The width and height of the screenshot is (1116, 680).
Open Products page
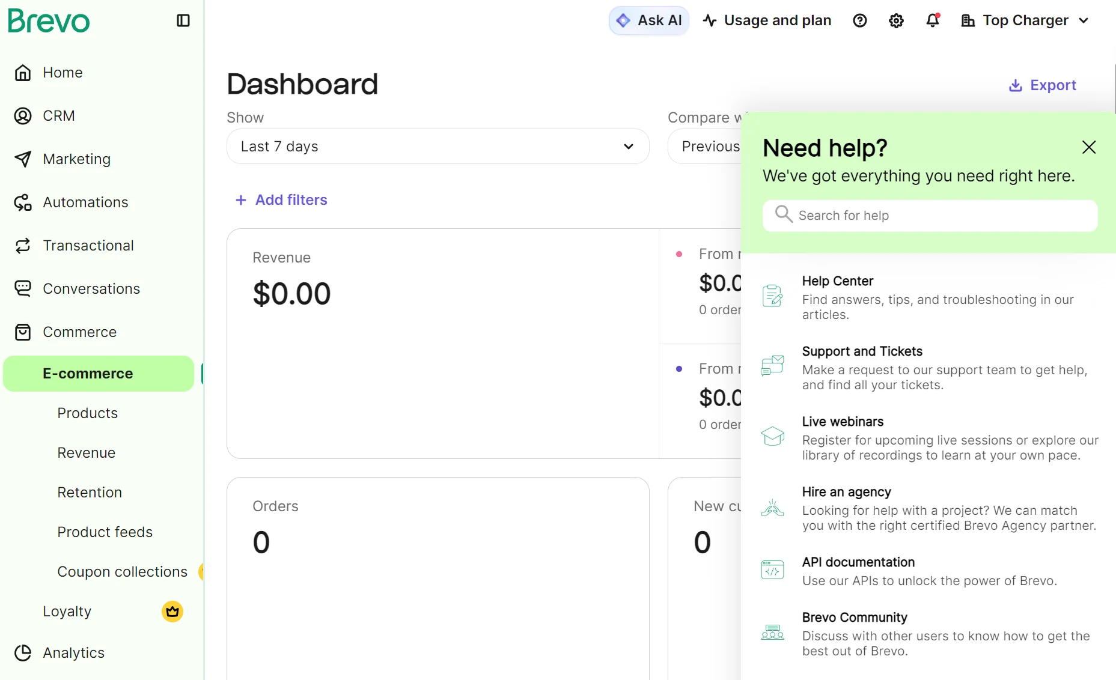[88, 413]
